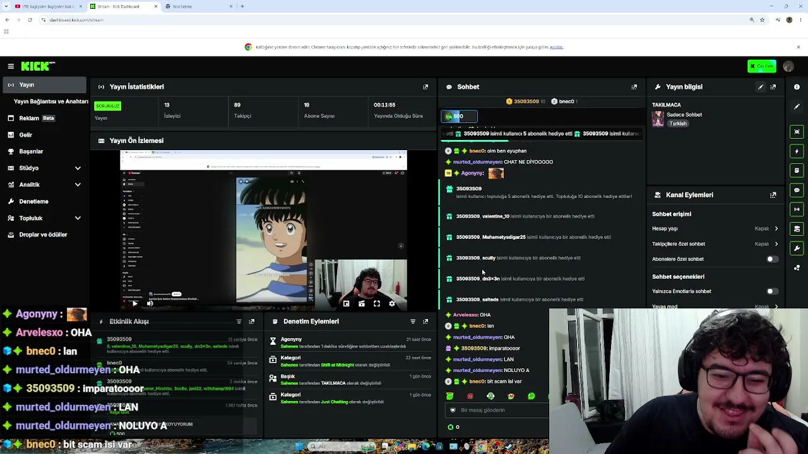Mute the stream preview volume

[150, 303]
